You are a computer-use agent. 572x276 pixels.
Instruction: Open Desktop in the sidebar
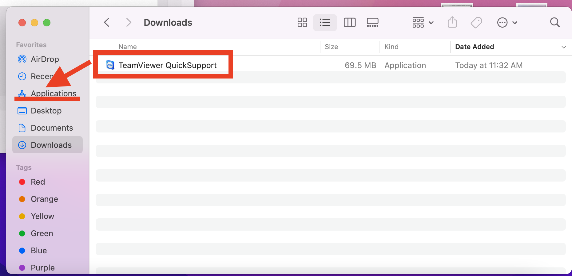point(48,111)
